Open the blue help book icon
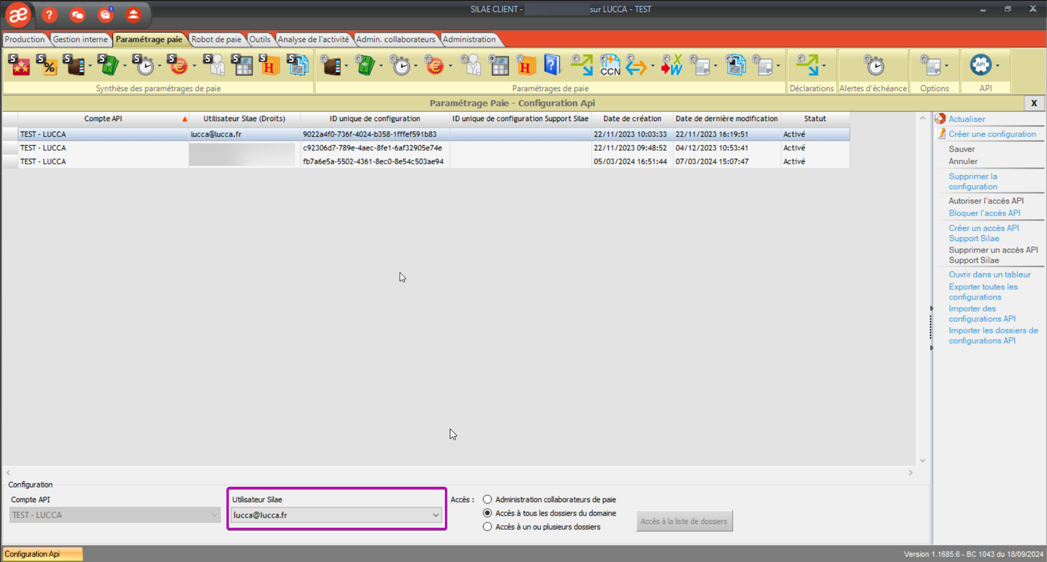 (552, 65)
